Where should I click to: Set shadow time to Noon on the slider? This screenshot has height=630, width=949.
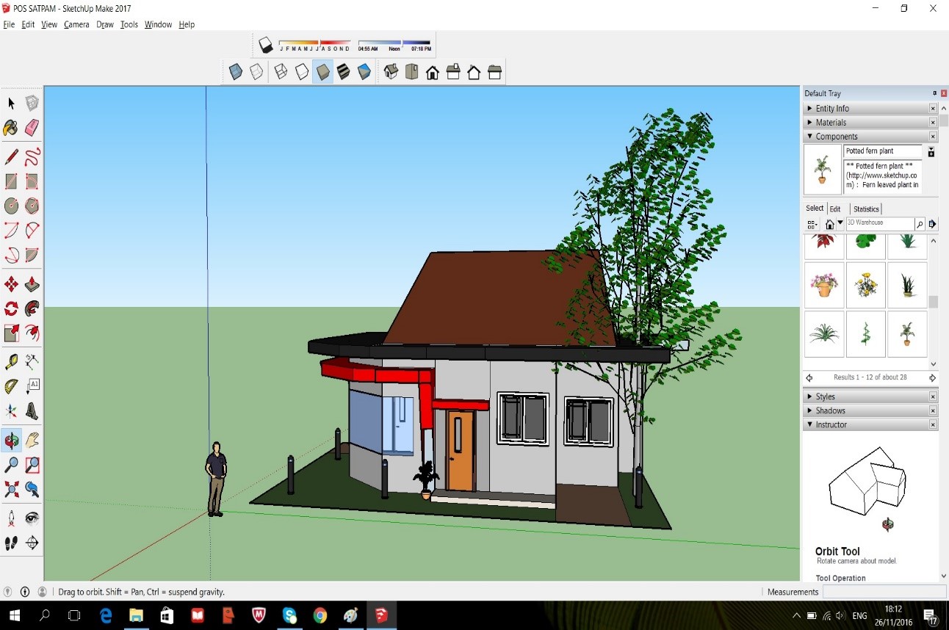pos(394,45)
